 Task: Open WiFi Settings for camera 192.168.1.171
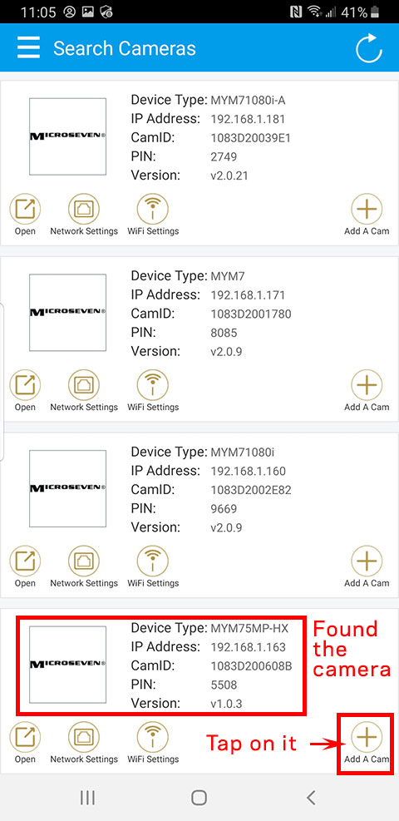point(153,391)
